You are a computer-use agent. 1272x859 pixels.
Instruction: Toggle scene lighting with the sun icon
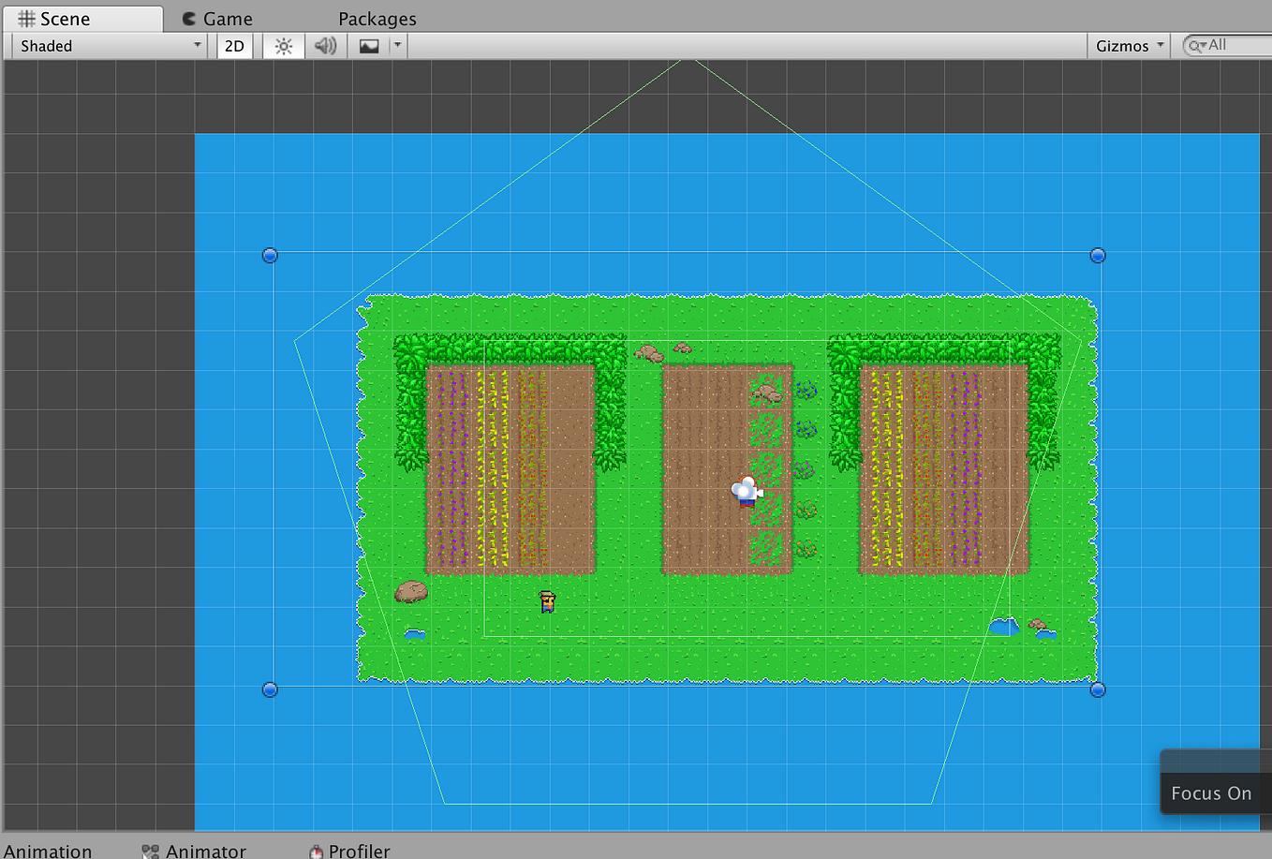click(283, 45)
